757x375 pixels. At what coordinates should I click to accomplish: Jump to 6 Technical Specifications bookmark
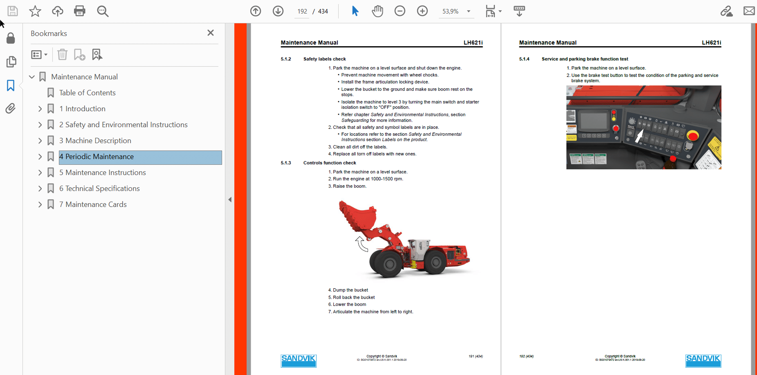[x=99, y=189]
